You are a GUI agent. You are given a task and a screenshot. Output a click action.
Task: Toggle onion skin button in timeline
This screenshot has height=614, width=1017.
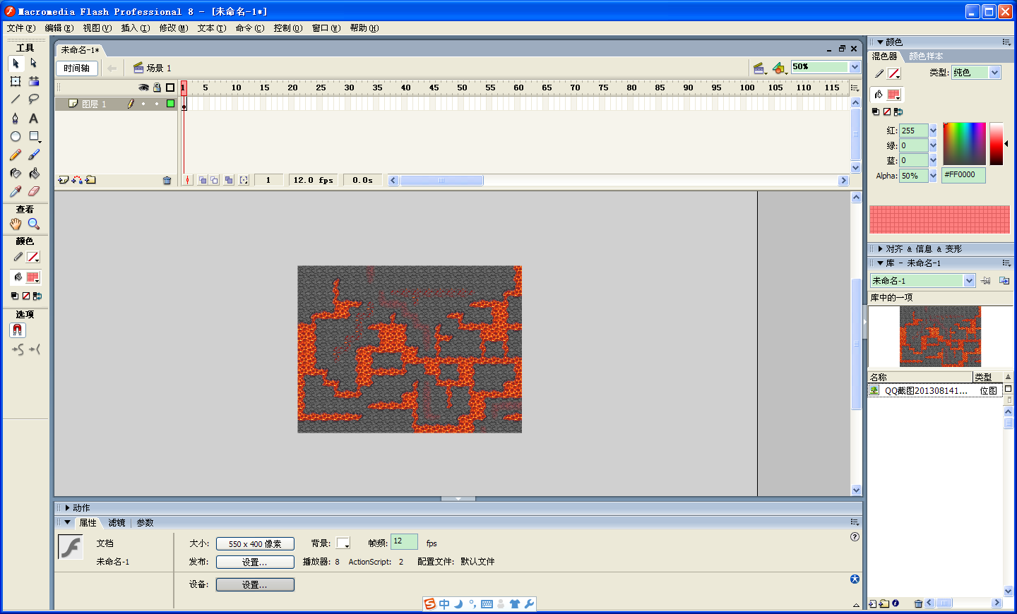coord(203,181)
